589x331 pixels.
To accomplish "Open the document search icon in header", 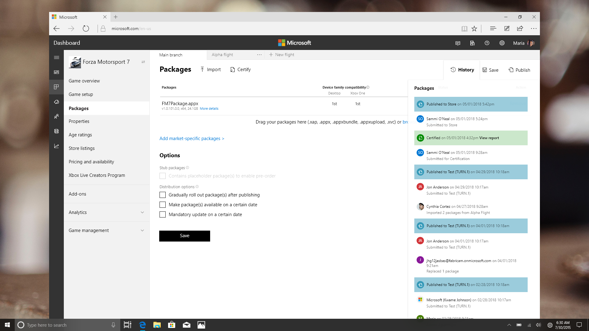I will 472,43.
